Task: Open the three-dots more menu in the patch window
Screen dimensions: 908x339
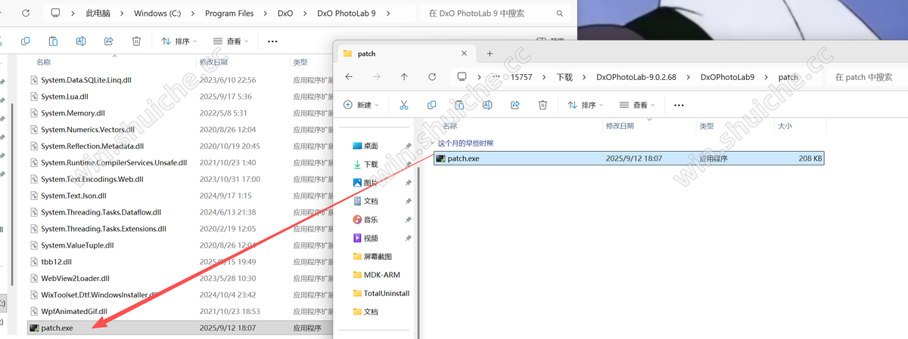Action: point(679,105)
